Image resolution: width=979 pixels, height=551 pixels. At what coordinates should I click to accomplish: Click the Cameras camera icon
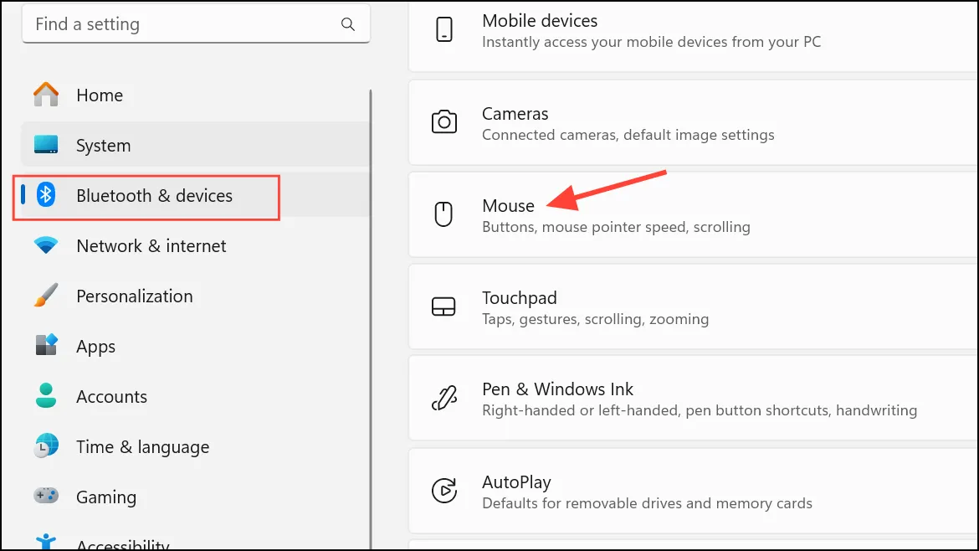tap(444, 121)
